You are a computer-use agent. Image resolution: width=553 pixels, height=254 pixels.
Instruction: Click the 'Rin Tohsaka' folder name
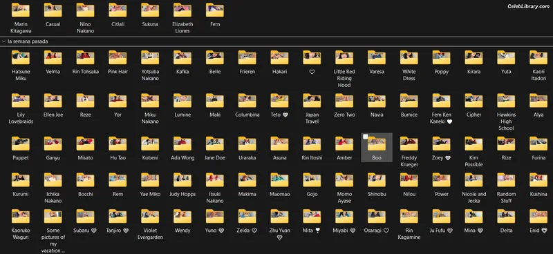(85, 72)
